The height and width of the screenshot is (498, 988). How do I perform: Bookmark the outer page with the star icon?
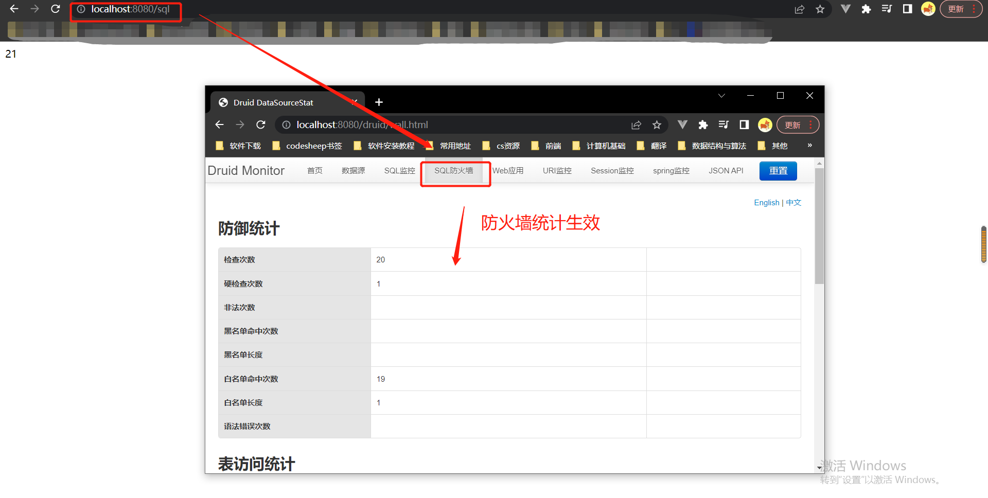820,9
